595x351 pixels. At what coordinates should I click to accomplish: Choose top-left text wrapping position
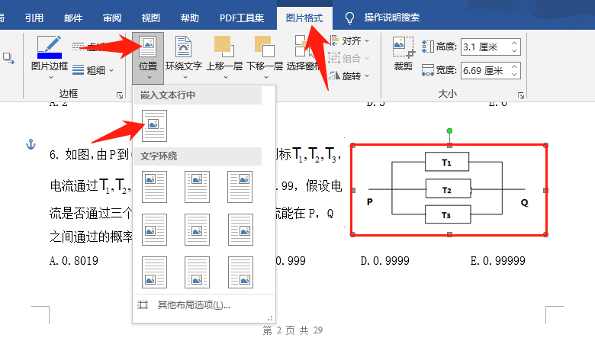click(x=155, y=185)
